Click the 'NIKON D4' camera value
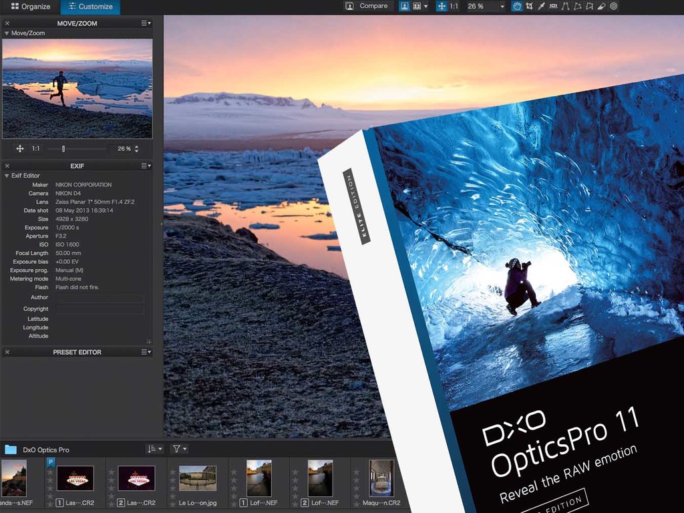The image size is (684, 513). click(68, 193)
